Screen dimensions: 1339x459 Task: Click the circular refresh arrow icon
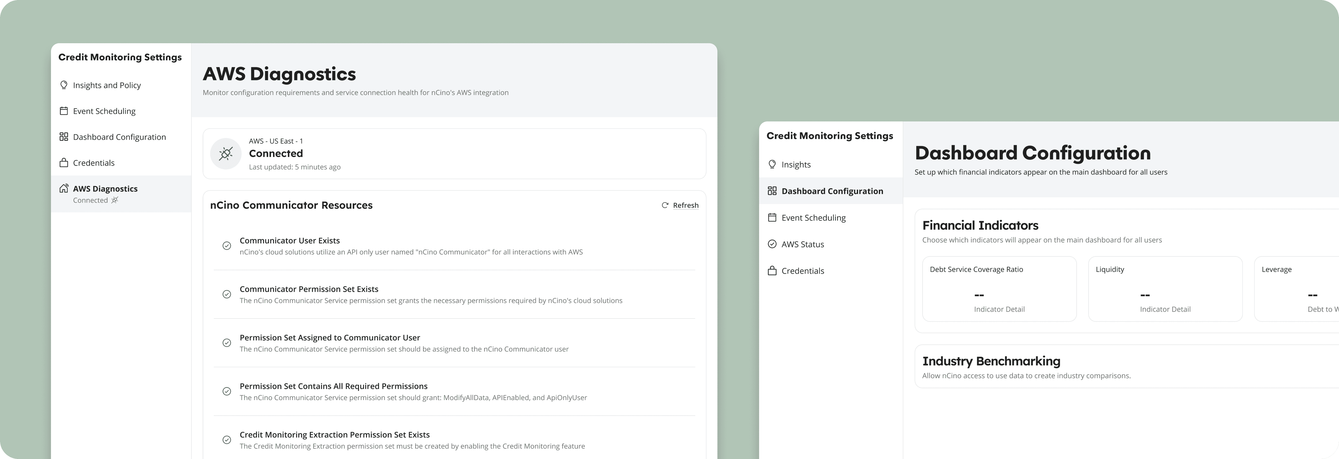coord(665,205)
